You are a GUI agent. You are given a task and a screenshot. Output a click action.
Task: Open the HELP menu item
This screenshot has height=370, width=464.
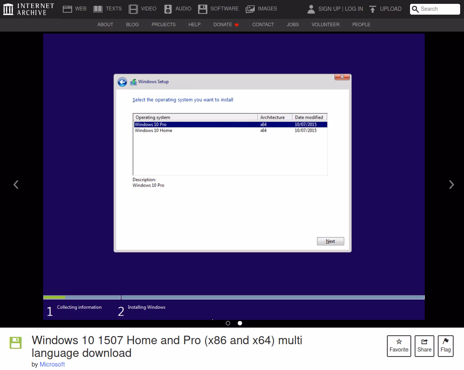coord(194,25)
